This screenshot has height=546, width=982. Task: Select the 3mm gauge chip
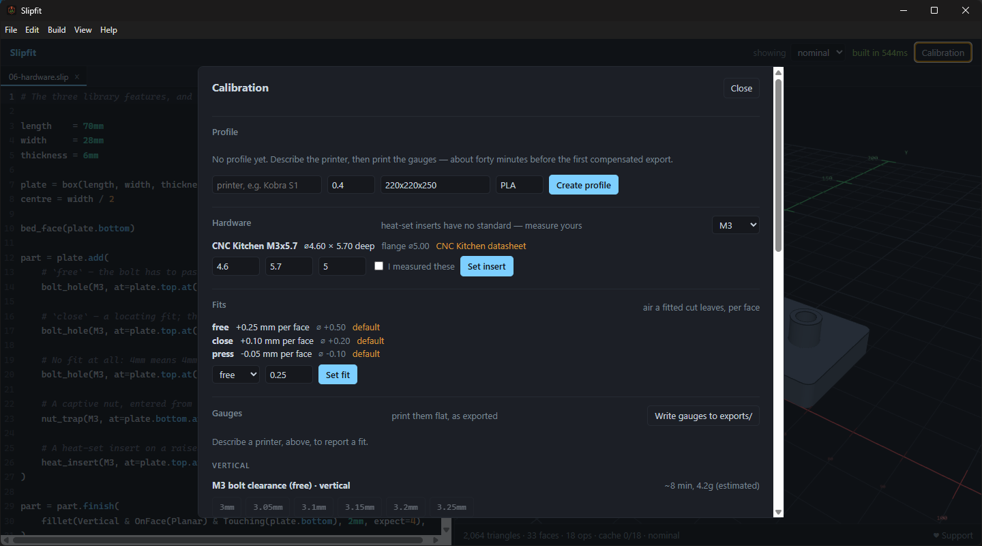click(227, 507)
